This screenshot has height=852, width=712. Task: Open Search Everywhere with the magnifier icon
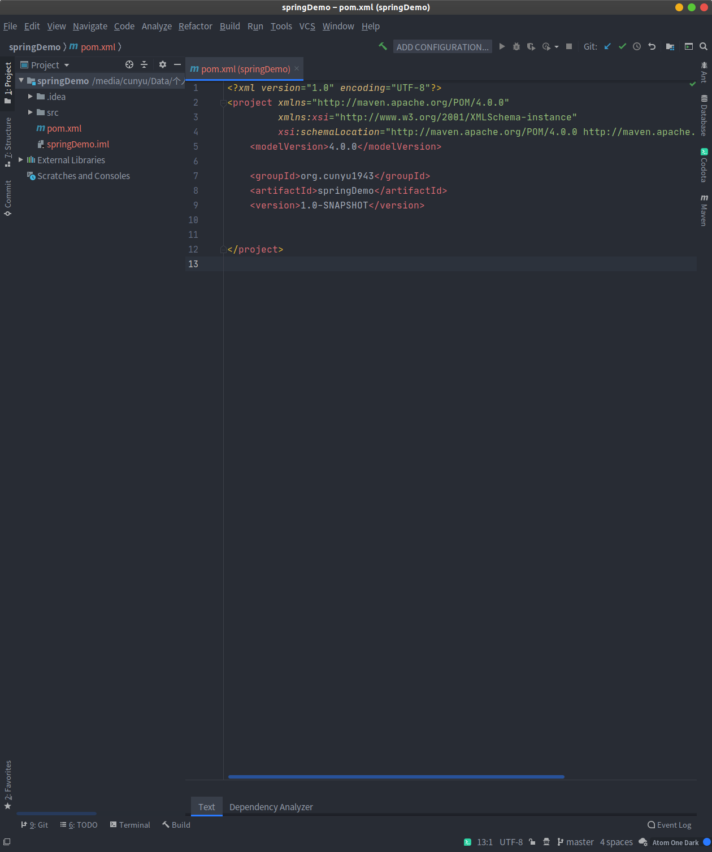click(x=704, y=46)
